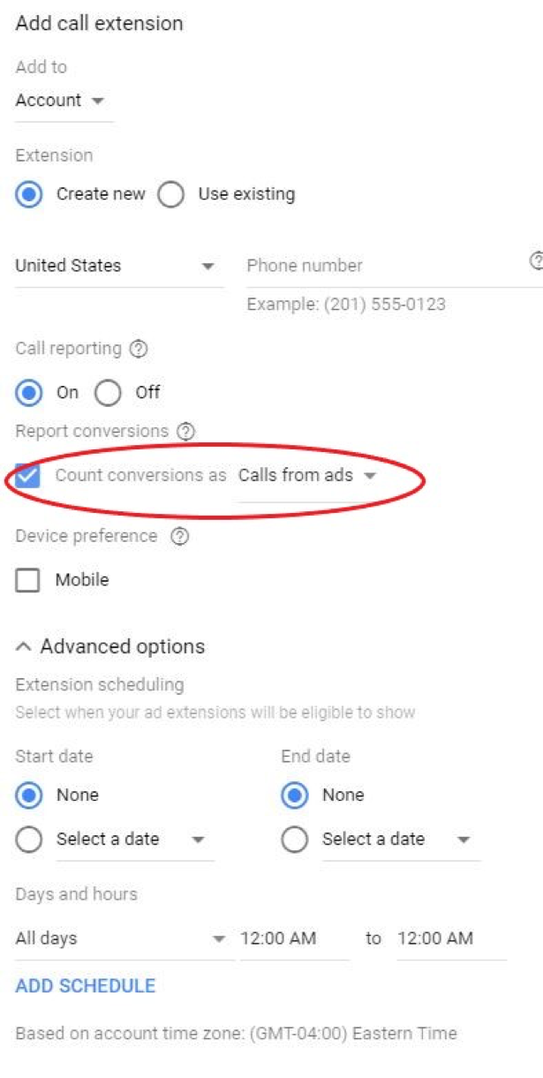This screenshot has height=1078, width=543.
Task: Click the Call reporting help icon
Action: coord(139,349)
